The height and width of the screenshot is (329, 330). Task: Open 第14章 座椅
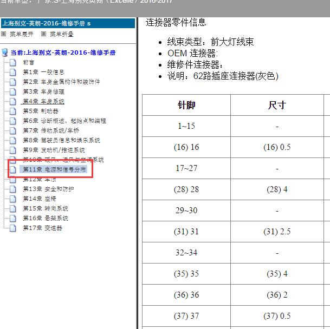[40, 199]
